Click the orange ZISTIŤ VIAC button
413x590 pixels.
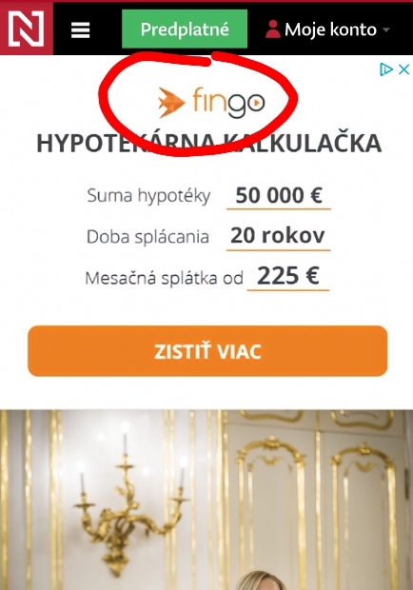pos(207,351)
